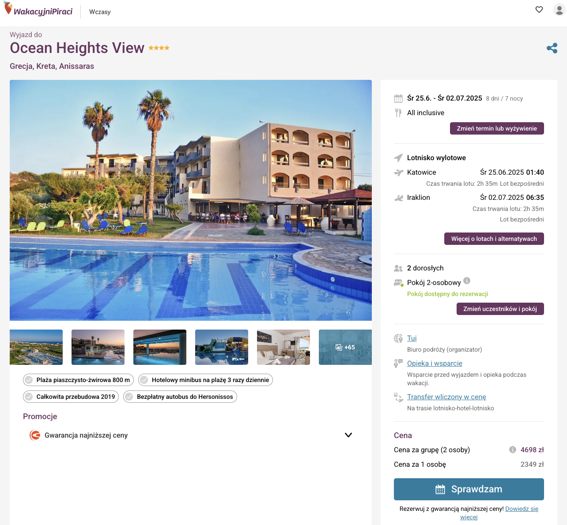
Task: Click the calendar icon beside travel dates
Action: 398,98
